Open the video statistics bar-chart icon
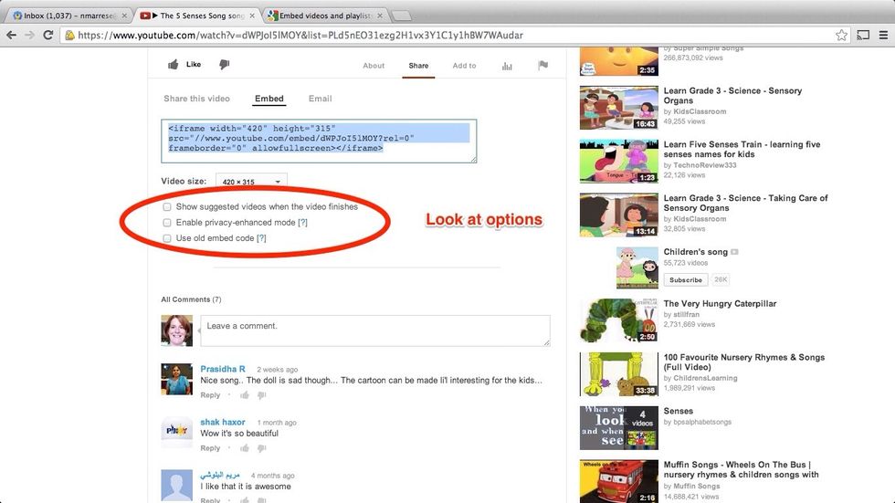The width and height of the screenshot is (895, 503). [x=507, y=66]
